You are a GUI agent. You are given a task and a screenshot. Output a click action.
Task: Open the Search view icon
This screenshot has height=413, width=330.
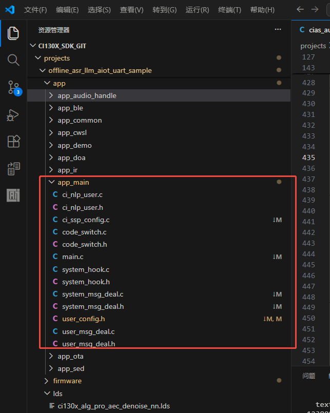coord(13,60)
